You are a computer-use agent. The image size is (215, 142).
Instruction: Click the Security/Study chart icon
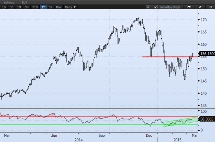pyautogui.click(x=156, y=7)
